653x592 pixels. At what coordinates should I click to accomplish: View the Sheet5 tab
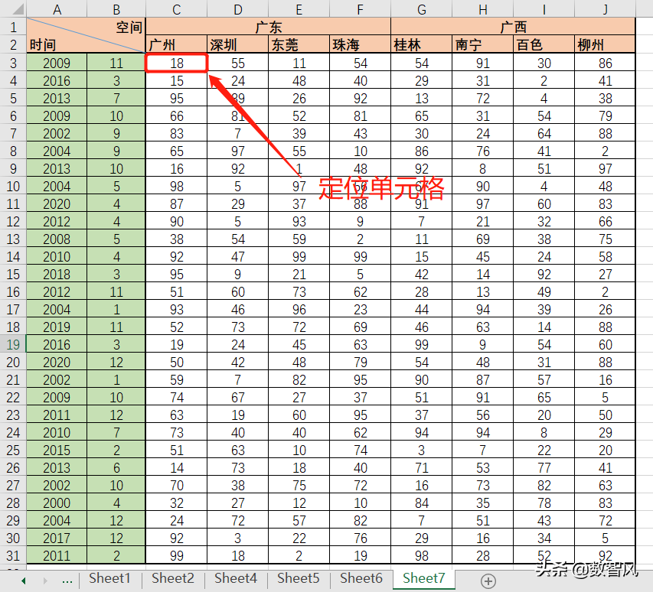click(298, 579)
